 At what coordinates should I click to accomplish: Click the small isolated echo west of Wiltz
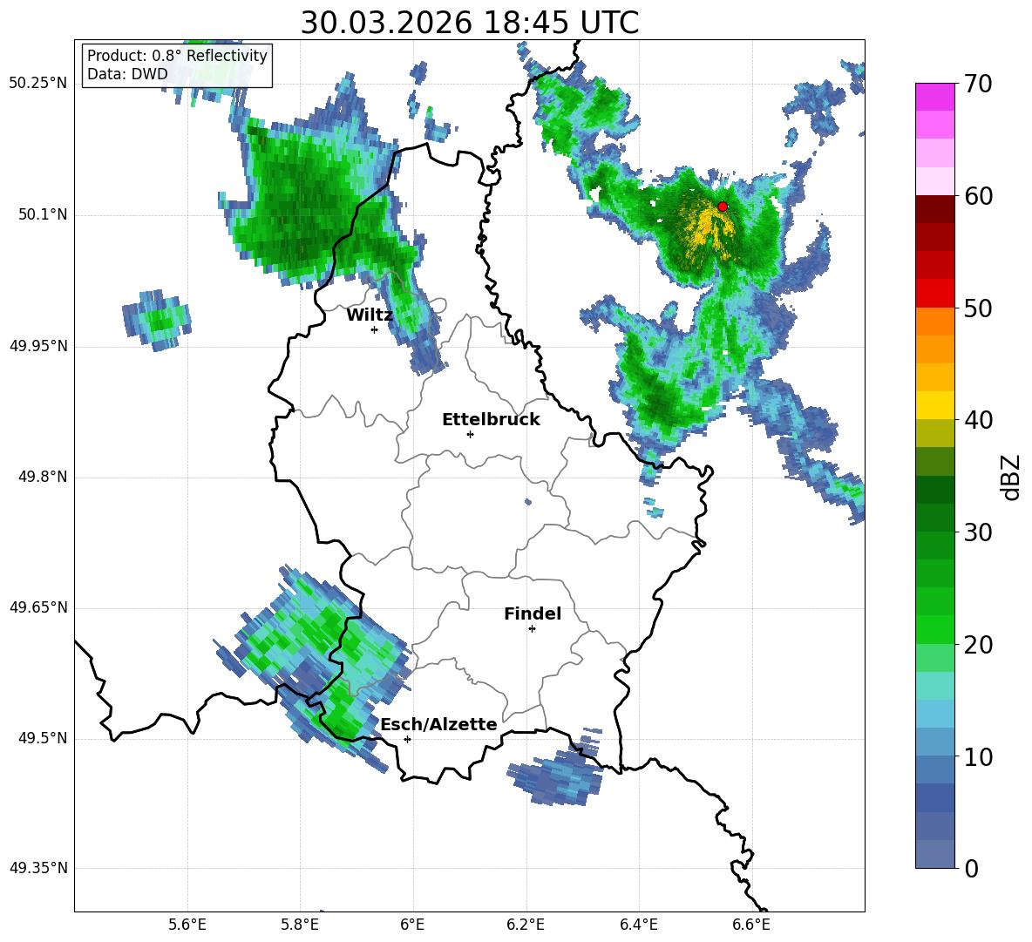coord(157,320)
